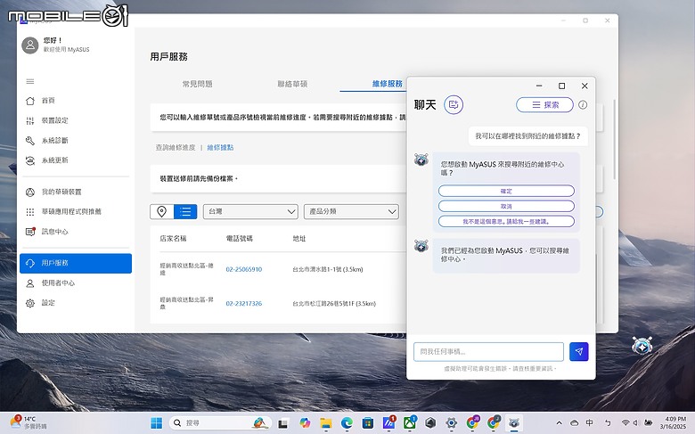This screenshot has width=695, height=434.
Task: Switch to map pin view
Action: 162,211
